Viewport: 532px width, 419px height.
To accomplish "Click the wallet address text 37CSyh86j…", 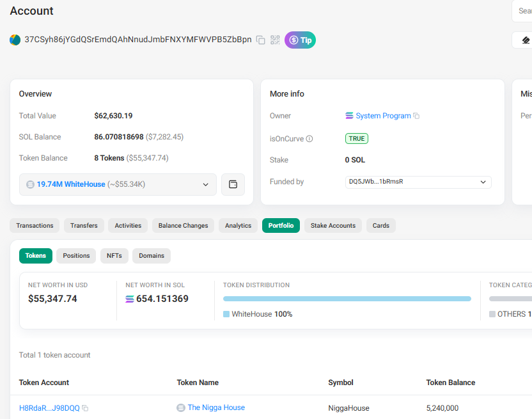I will [x=138, y=40].
